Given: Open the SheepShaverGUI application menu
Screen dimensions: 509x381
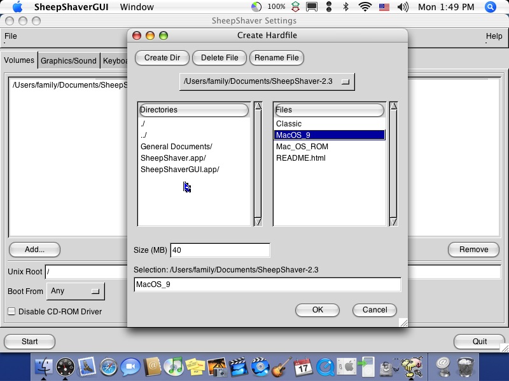Looking at the screenshot, I should pos(71,7).
